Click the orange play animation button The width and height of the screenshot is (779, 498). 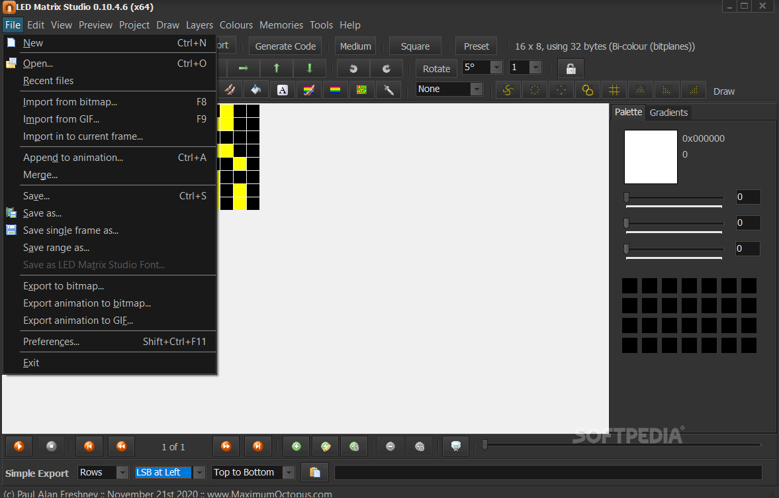(x=19, y=446)
